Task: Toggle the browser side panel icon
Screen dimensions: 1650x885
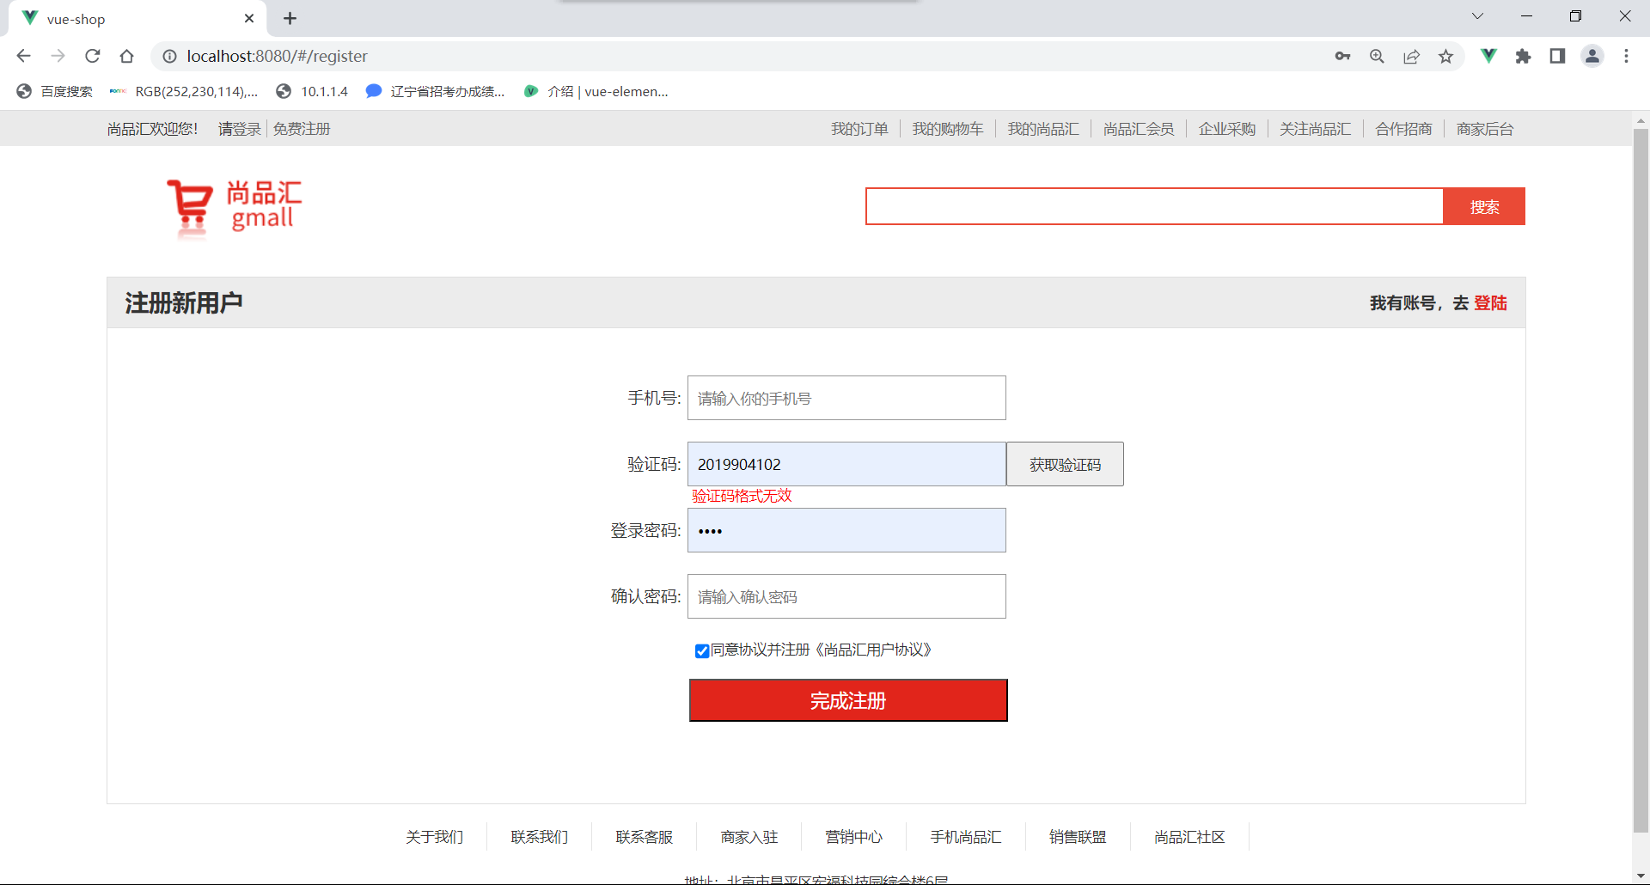Action: point(1557,56)
